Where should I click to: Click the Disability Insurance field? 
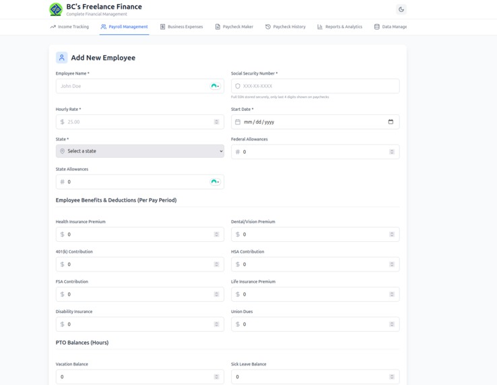pos(140,325)
